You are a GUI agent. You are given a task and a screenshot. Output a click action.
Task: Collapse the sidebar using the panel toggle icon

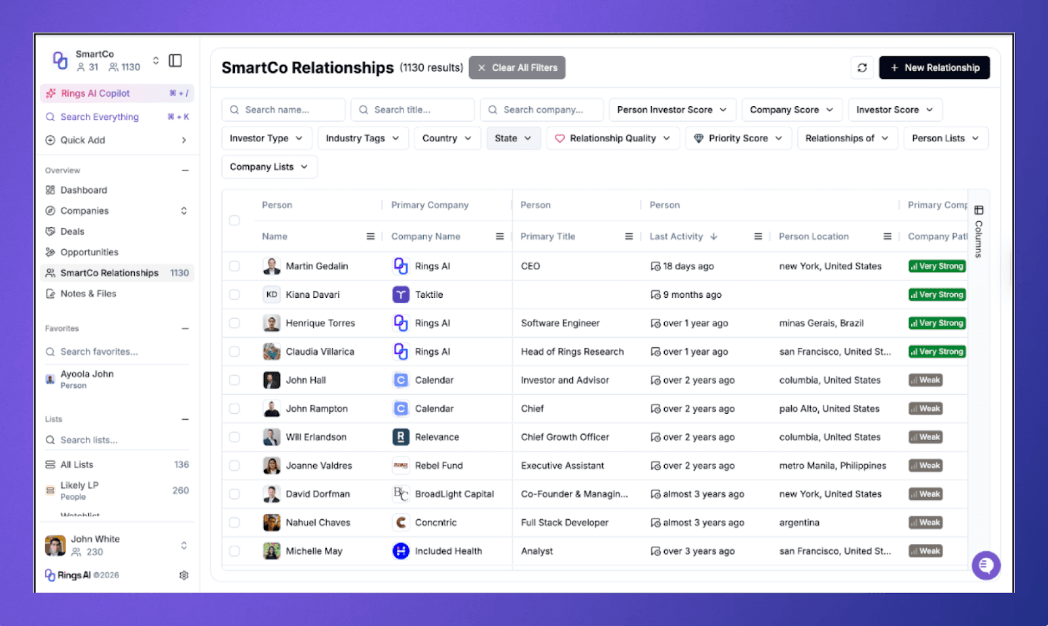point(175,60)
